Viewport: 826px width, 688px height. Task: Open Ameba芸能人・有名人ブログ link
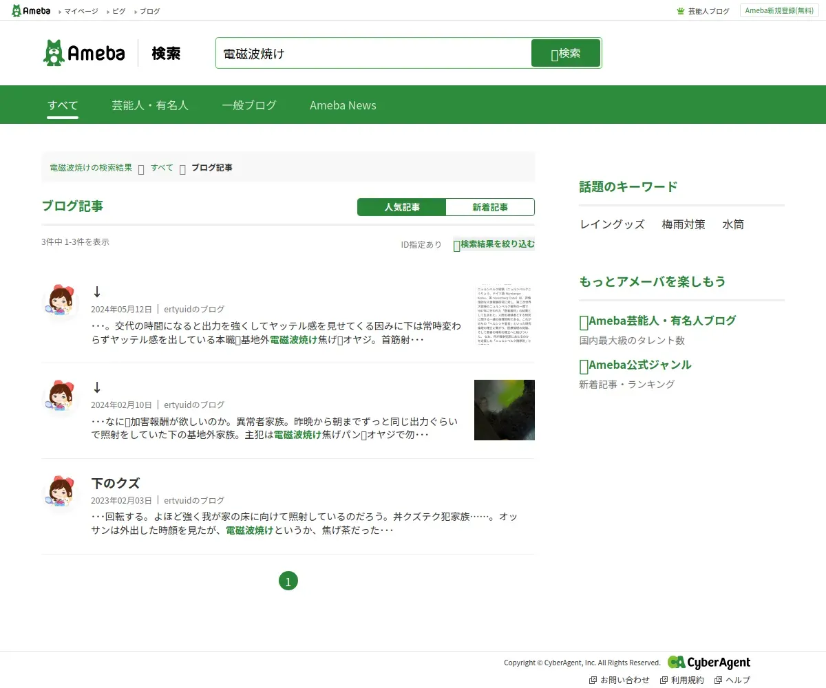[x=658, y=321]
